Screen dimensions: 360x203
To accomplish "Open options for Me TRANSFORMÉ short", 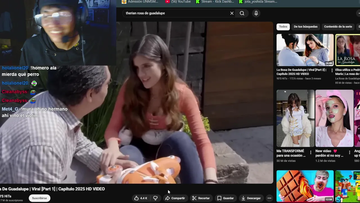I will click(x=311, y=153).
